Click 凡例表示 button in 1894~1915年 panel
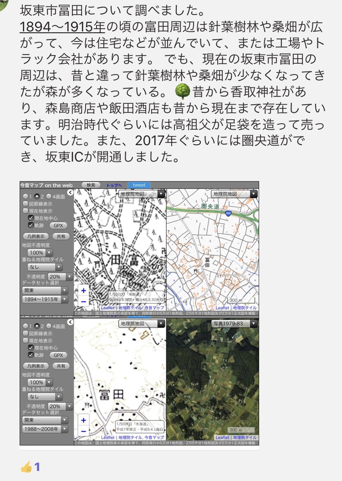342x481 pixels. coord(36,237)
